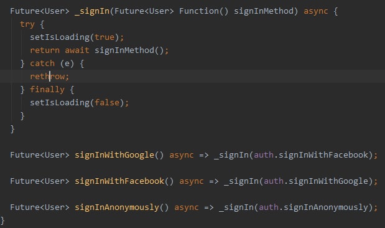Screen dimensions: 385x228
Task: Click the finally keyword
Action: coord(47,90)
